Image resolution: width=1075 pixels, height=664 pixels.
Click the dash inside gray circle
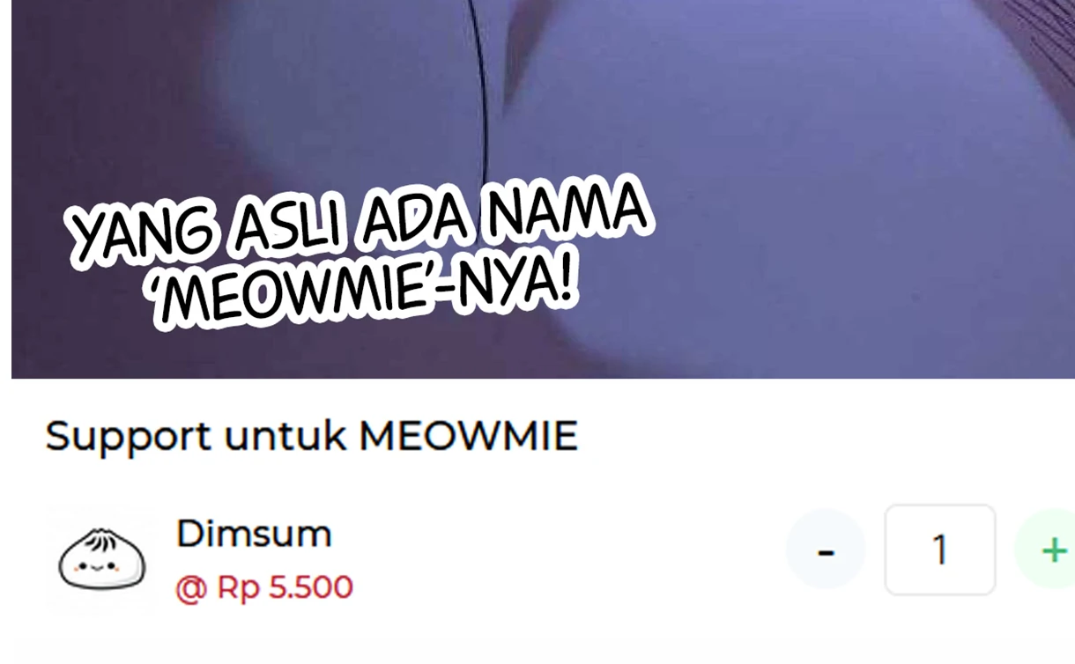[x=826, y=552]
